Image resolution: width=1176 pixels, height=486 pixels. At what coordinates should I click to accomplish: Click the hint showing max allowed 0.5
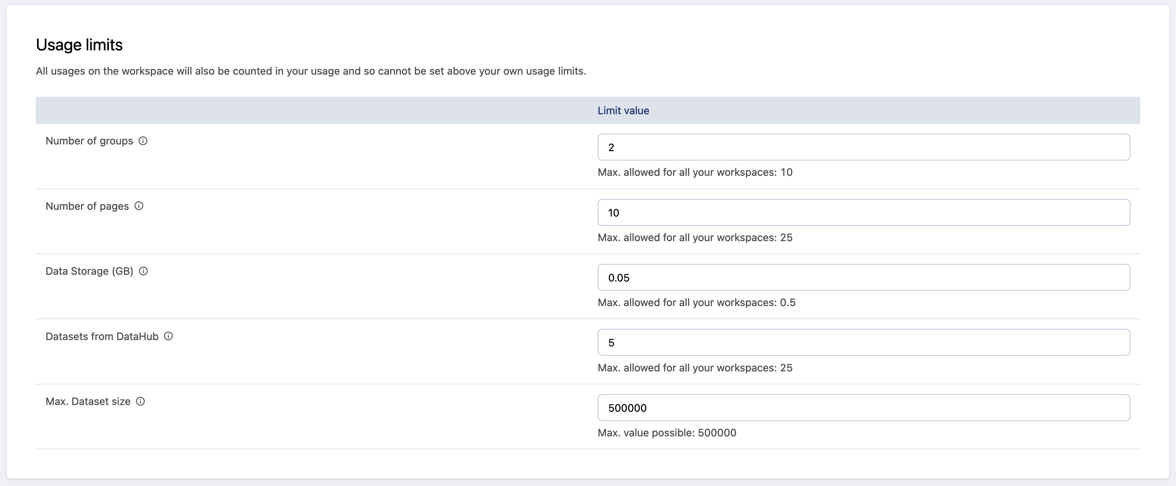(696, 303)
